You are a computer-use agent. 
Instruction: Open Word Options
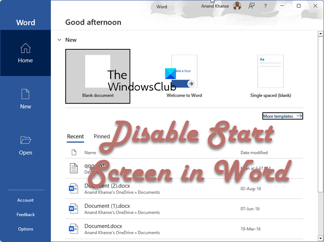point(25,229)
